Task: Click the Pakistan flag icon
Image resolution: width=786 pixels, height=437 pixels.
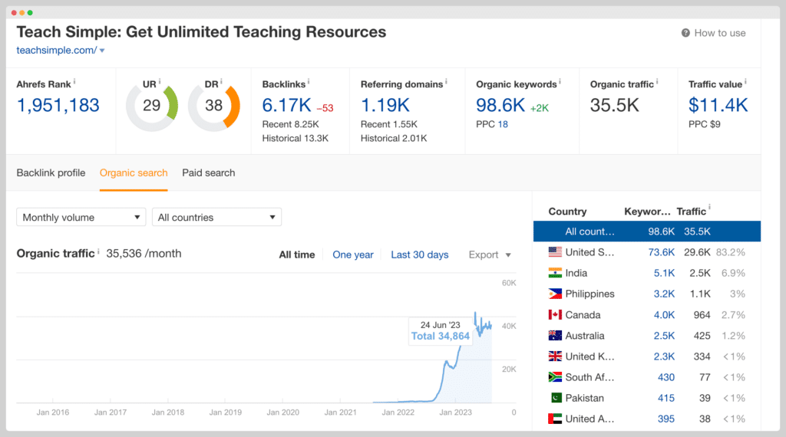Action: point(555,398)
